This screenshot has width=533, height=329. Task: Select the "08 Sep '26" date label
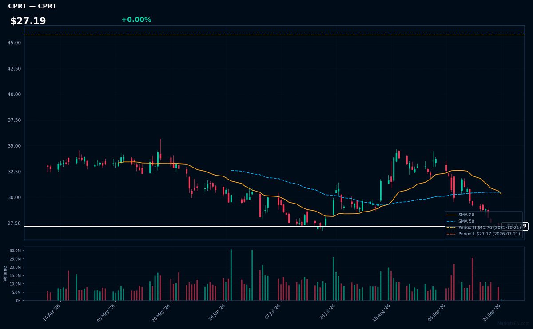(x=438, y=313)
